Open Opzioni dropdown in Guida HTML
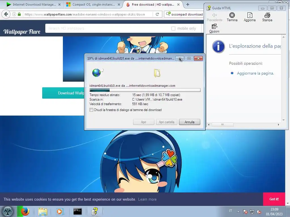This screenshot has width=290, height=217. [214, 29]
